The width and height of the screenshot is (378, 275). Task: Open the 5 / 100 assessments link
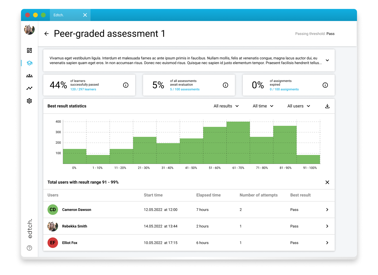185,89
